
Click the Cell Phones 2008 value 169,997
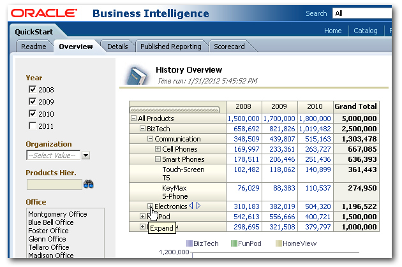point(247,149)
